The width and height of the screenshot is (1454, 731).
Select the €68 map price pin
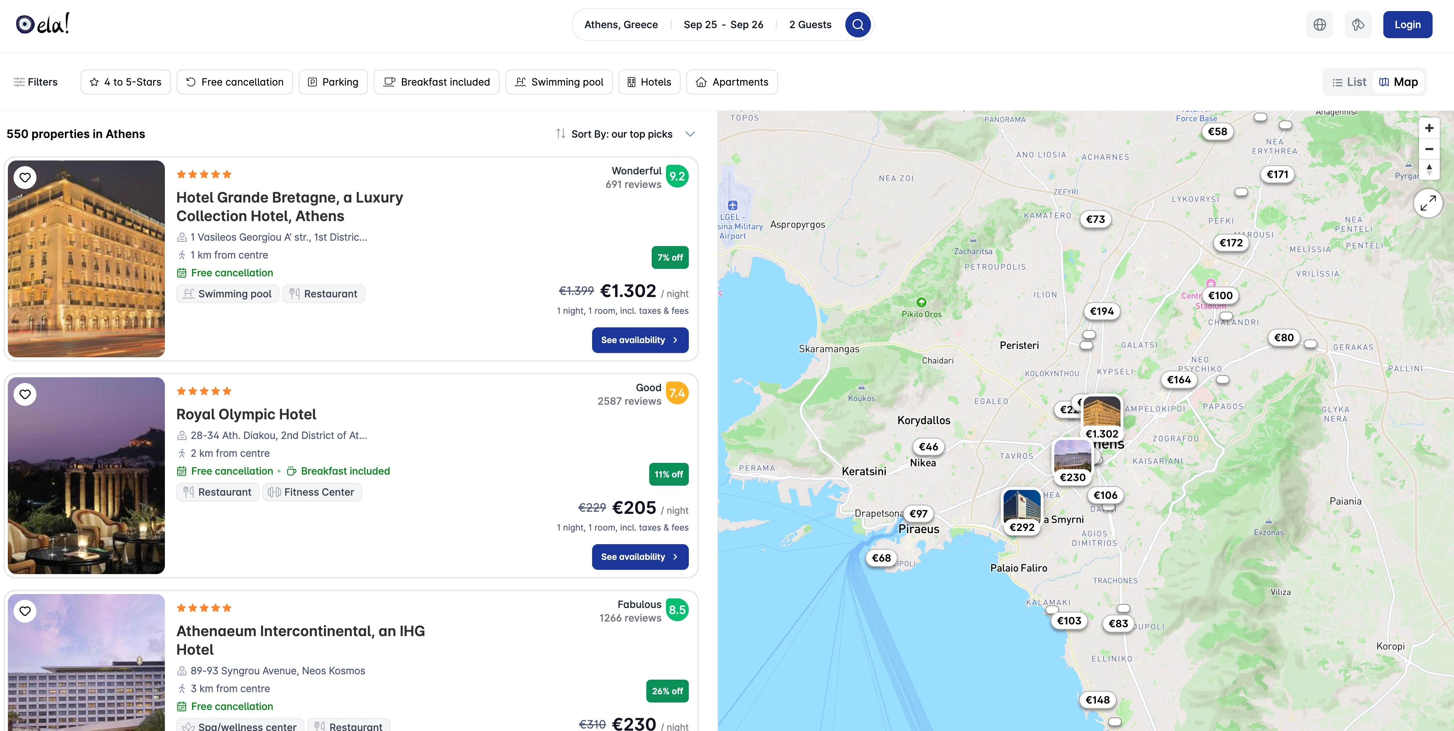[881, 558]
